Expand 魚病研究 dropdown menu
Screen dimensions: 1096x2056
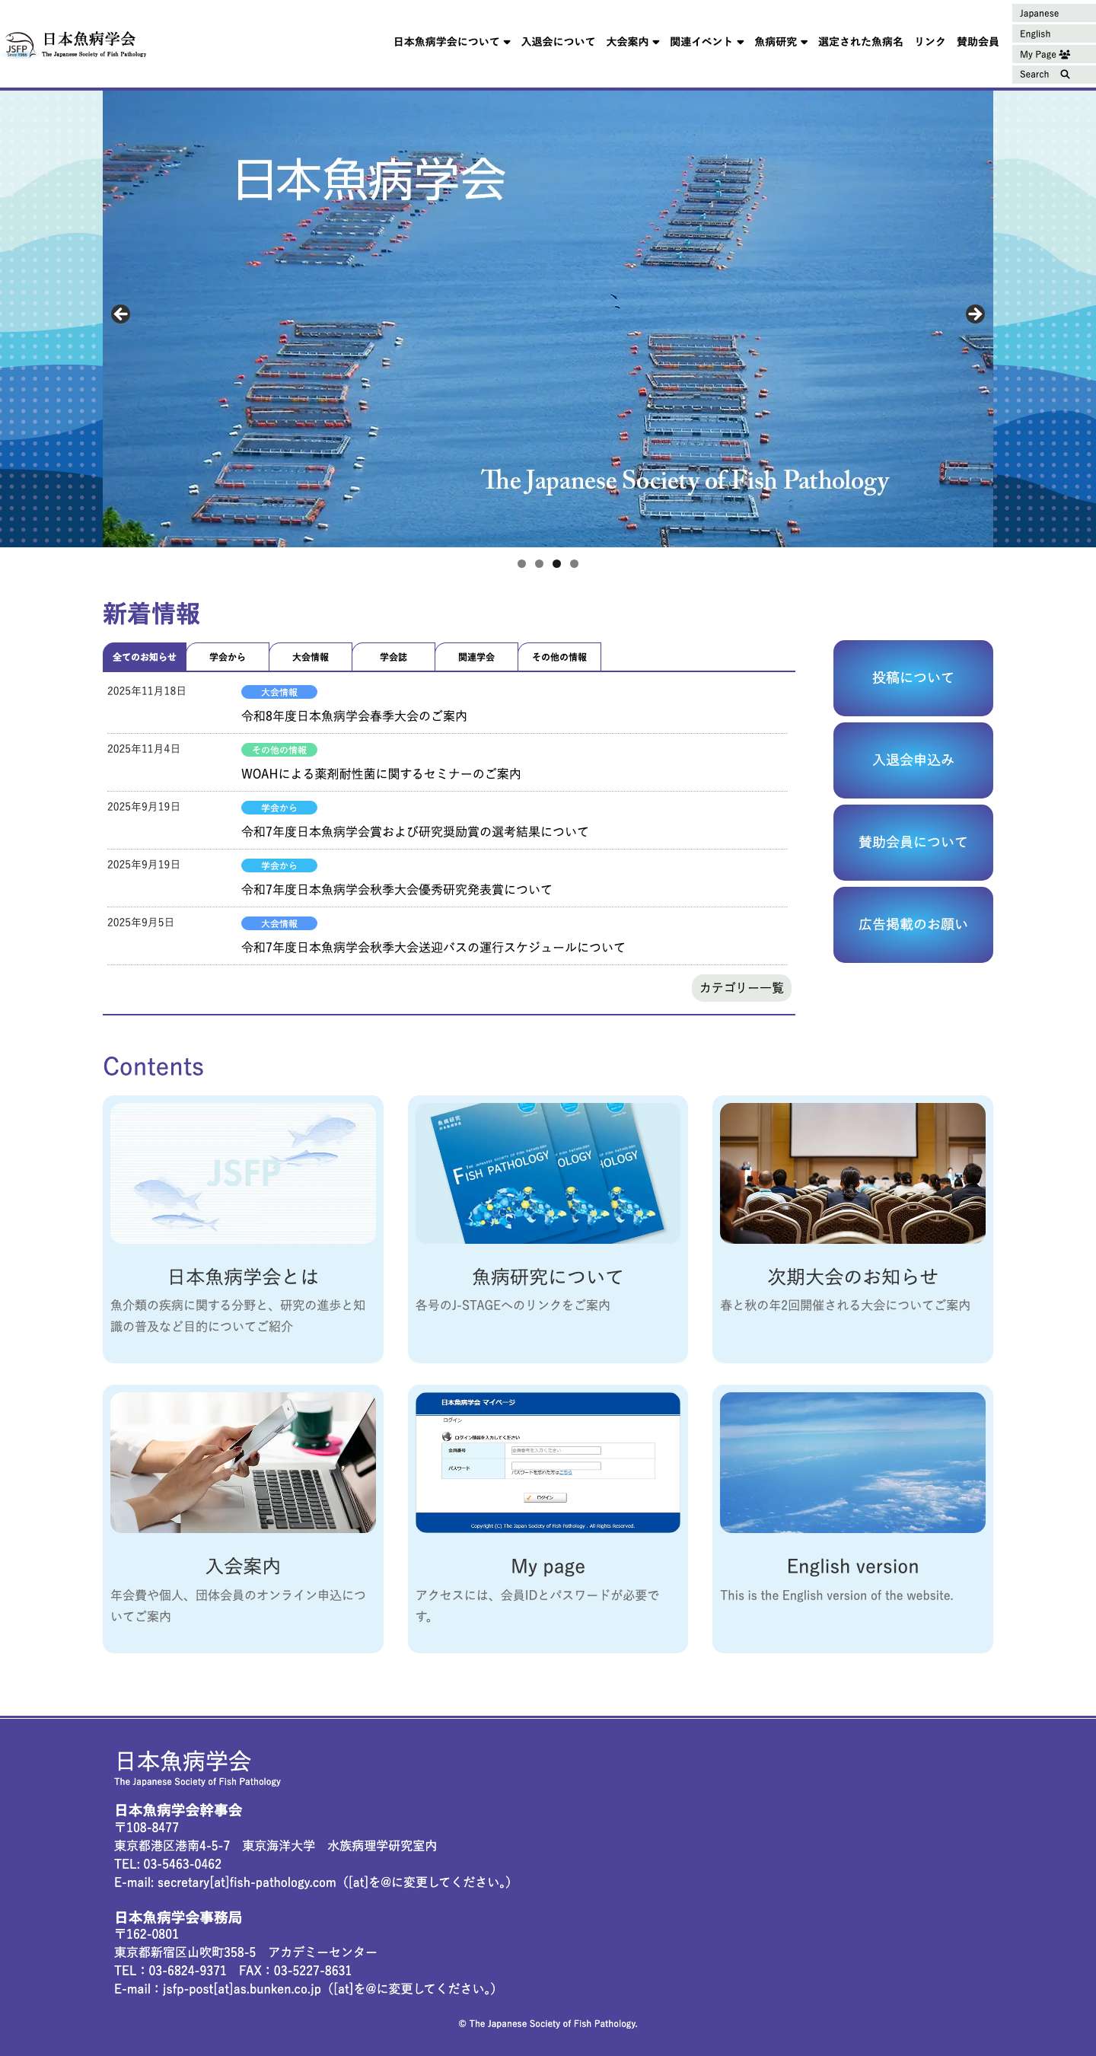tap(781, 42)
